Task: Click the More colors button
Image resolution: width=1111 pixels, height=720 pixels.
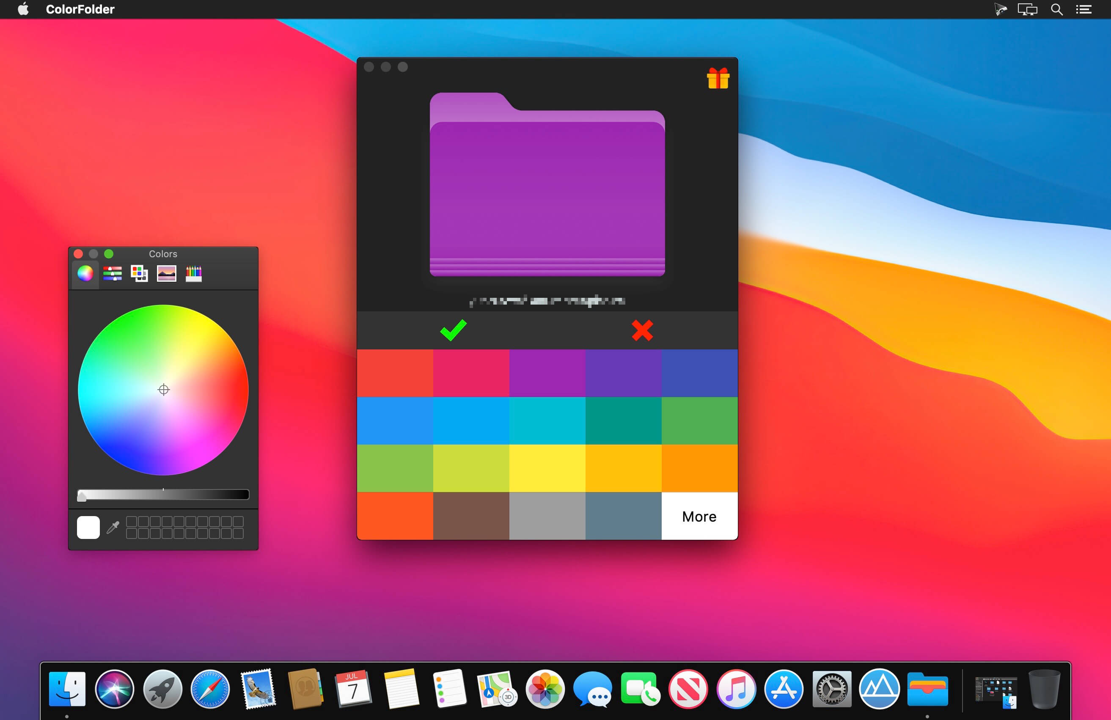Action: (699, 516)
